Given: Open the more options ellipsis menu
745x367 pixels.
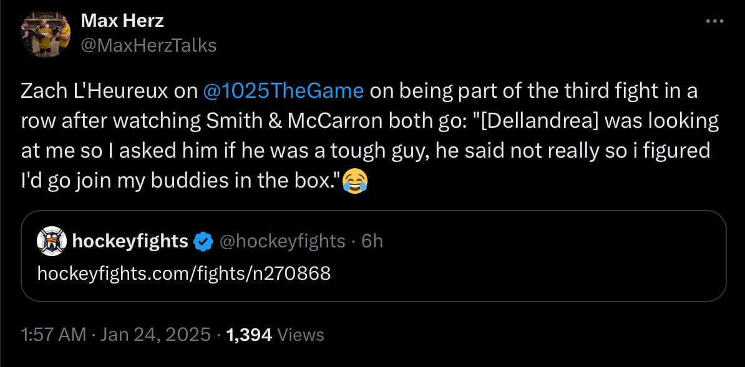Looking at the screenshot, I should (714, 21).
